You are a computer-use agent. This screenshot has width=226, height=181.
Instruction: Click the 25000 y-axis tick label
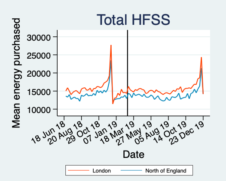pyautogui.click(x=39, y=56)
